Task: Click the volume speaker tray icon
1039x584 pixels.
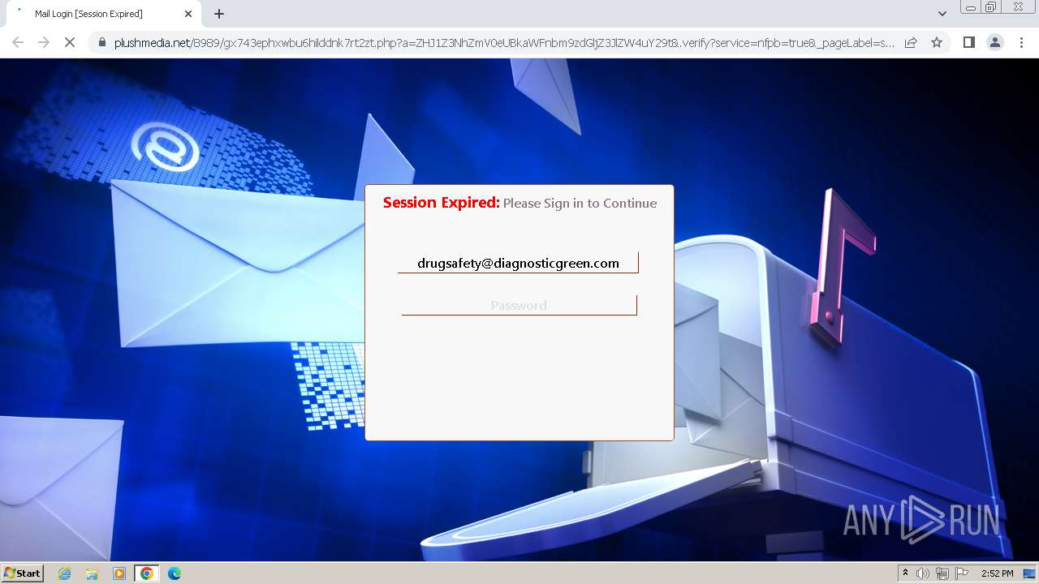Action: click(x=923, y=573)
